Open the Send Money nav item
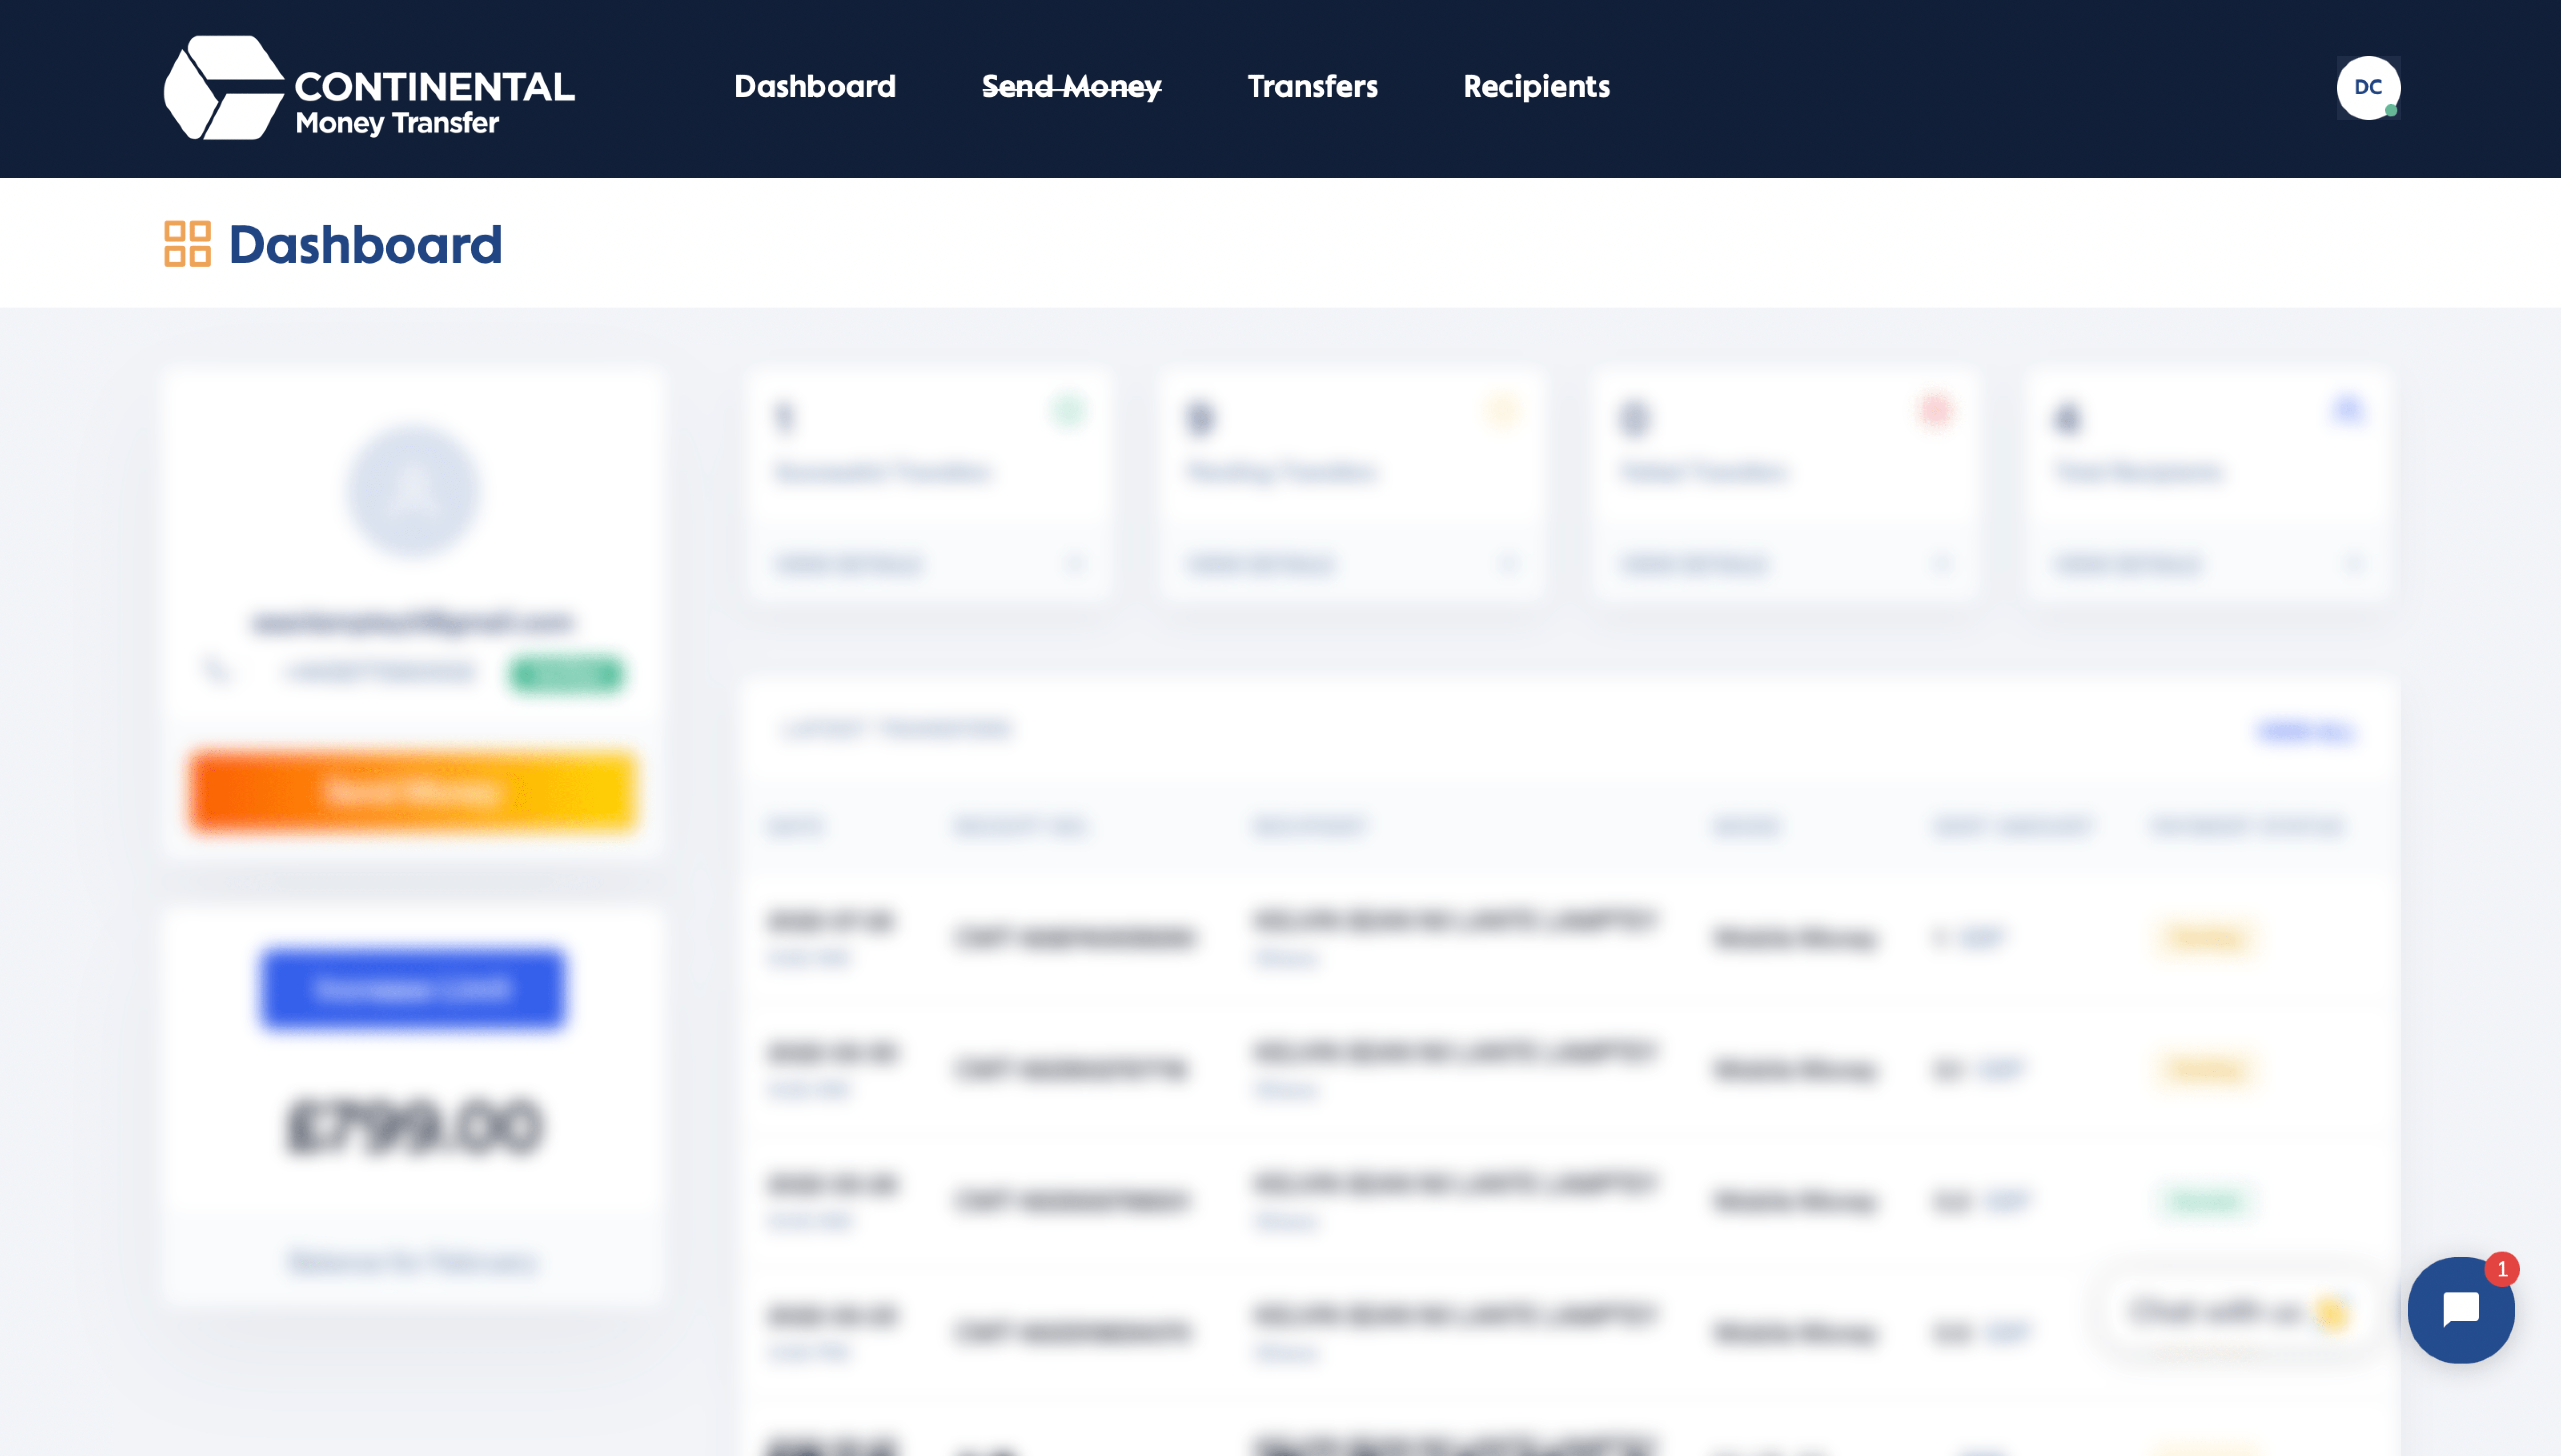The height and width of the screenshot is (1456, 2561). (x=1072, y=87)
